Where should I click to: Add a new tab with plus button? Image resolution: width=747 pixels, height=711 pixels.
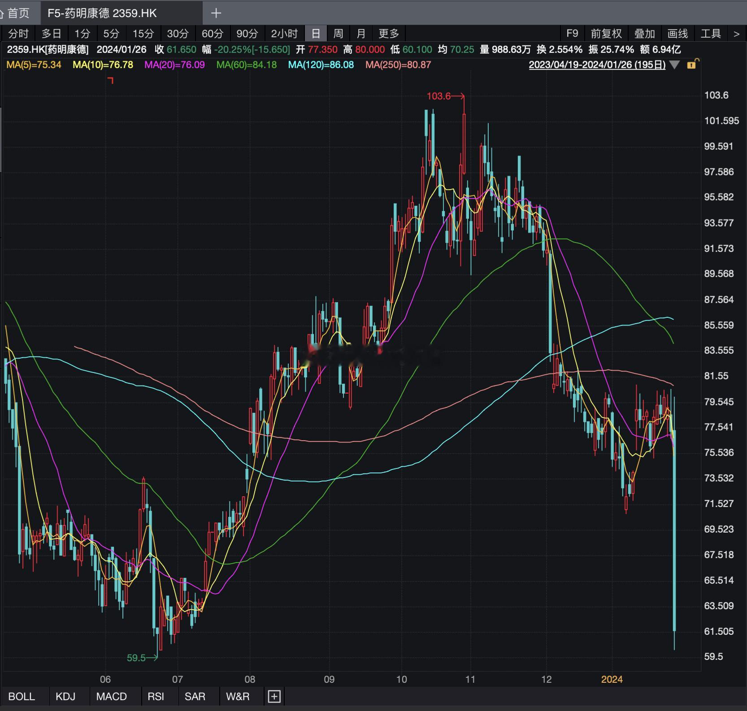[x=216, y=13]
